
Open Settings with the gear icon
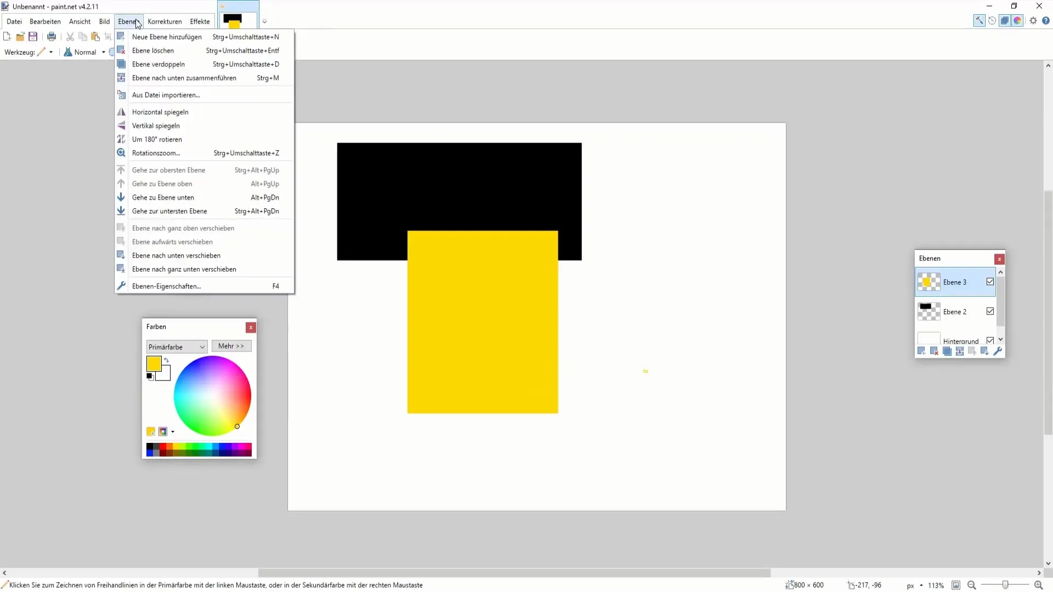(1033, 21)
